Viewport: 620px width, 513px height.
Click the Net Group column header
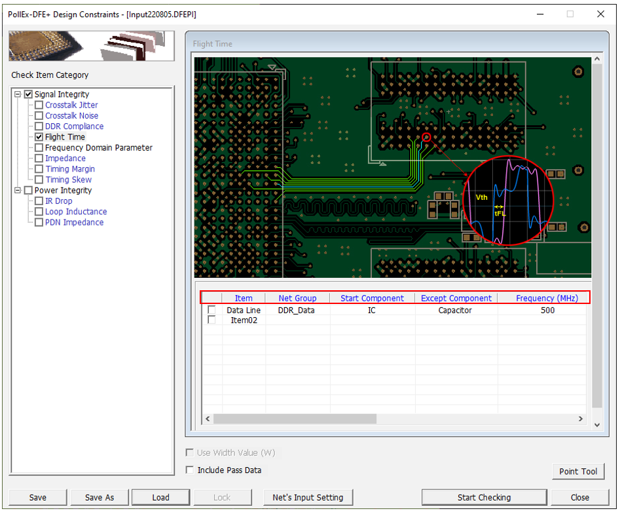[297, 298]
